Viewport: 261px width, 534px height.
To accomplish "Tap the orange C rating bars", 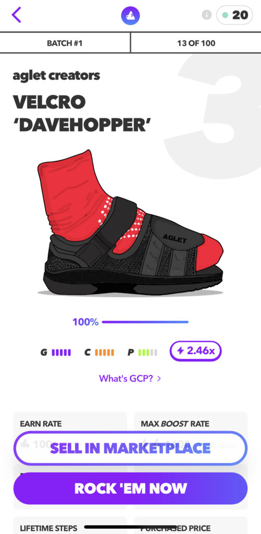I will (105, 353).
